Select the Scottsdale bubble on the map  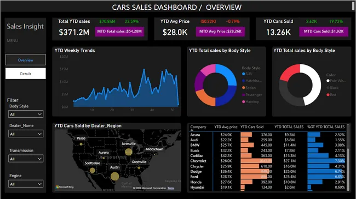(x=92, y=170)
